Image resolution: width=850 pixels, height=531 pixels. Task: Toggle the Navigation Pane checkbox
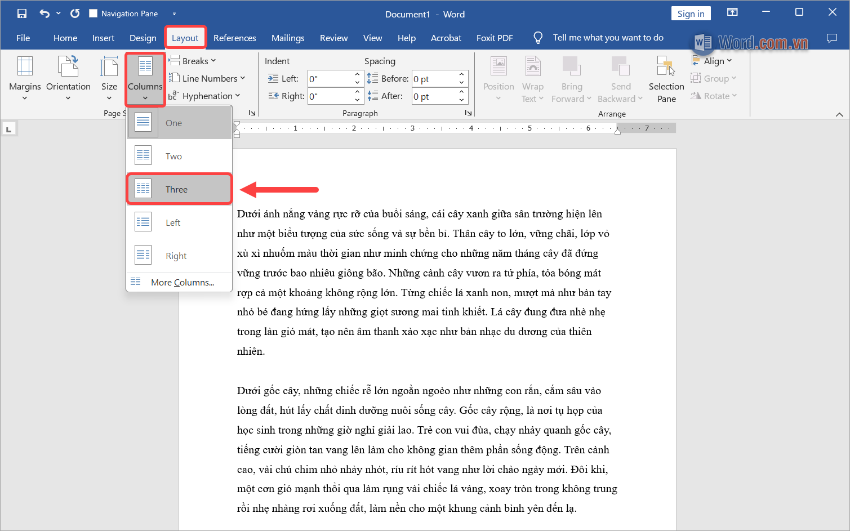tap(94, 14)
